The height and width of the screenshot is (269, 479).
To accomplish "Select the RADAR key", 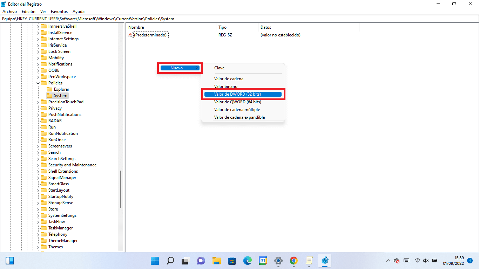I will pos(55,121).
